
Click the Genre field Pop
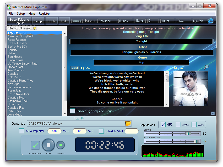tap(141, 62)
